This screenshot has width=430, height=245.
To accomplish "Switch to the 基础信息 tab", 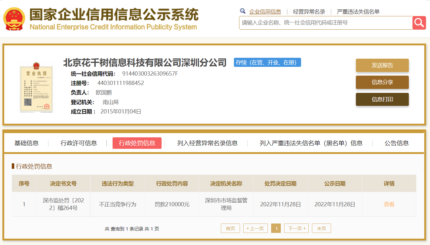I will (x=26, y=143).
